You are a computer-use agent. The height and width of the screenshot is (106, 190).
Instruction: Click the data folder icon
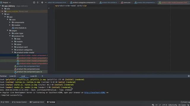(15, 39)
